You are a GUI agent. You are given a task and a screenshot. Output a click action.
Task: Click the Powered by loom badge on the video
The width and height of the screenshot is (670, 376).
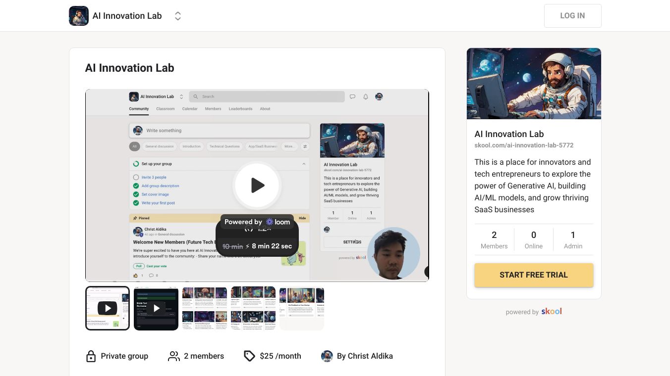click(257, 222)
